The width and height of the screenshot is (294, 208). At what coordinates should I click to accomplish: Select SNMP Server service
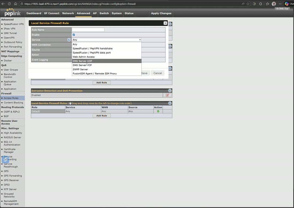[107, 70]
